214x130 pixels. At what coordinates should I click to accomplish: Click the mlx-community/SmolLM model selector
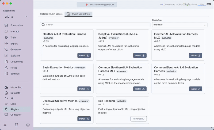[97, 5]
